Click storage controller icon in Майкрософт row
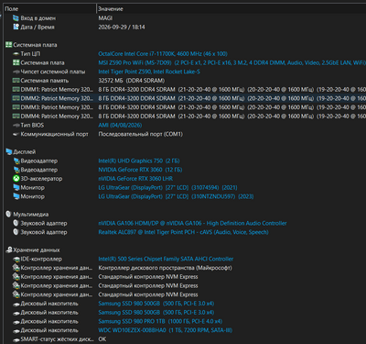 pyautogui.click(x=16, y=268)
